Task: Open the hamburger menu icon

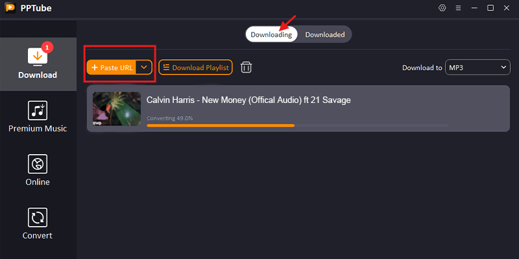Action: [458, 8]
